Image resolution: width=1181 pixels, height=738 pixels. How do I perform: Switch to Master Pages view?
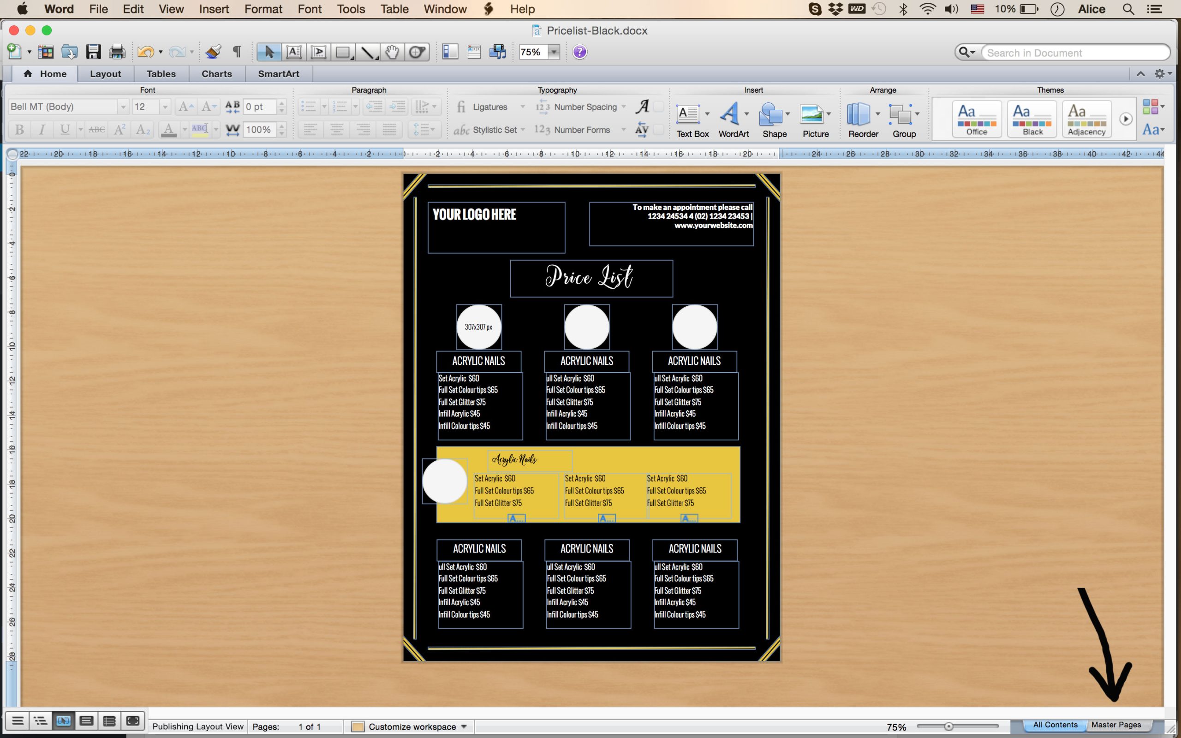click(1115, 725)
